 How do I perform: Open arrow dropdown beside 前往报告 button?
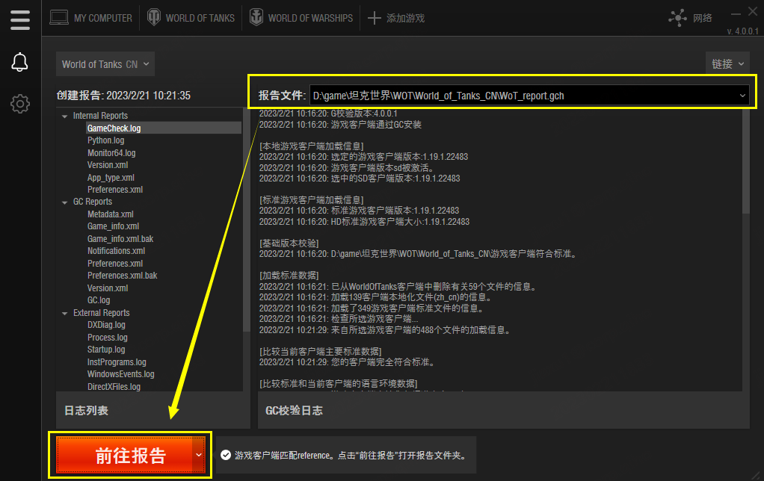point(198,455)
